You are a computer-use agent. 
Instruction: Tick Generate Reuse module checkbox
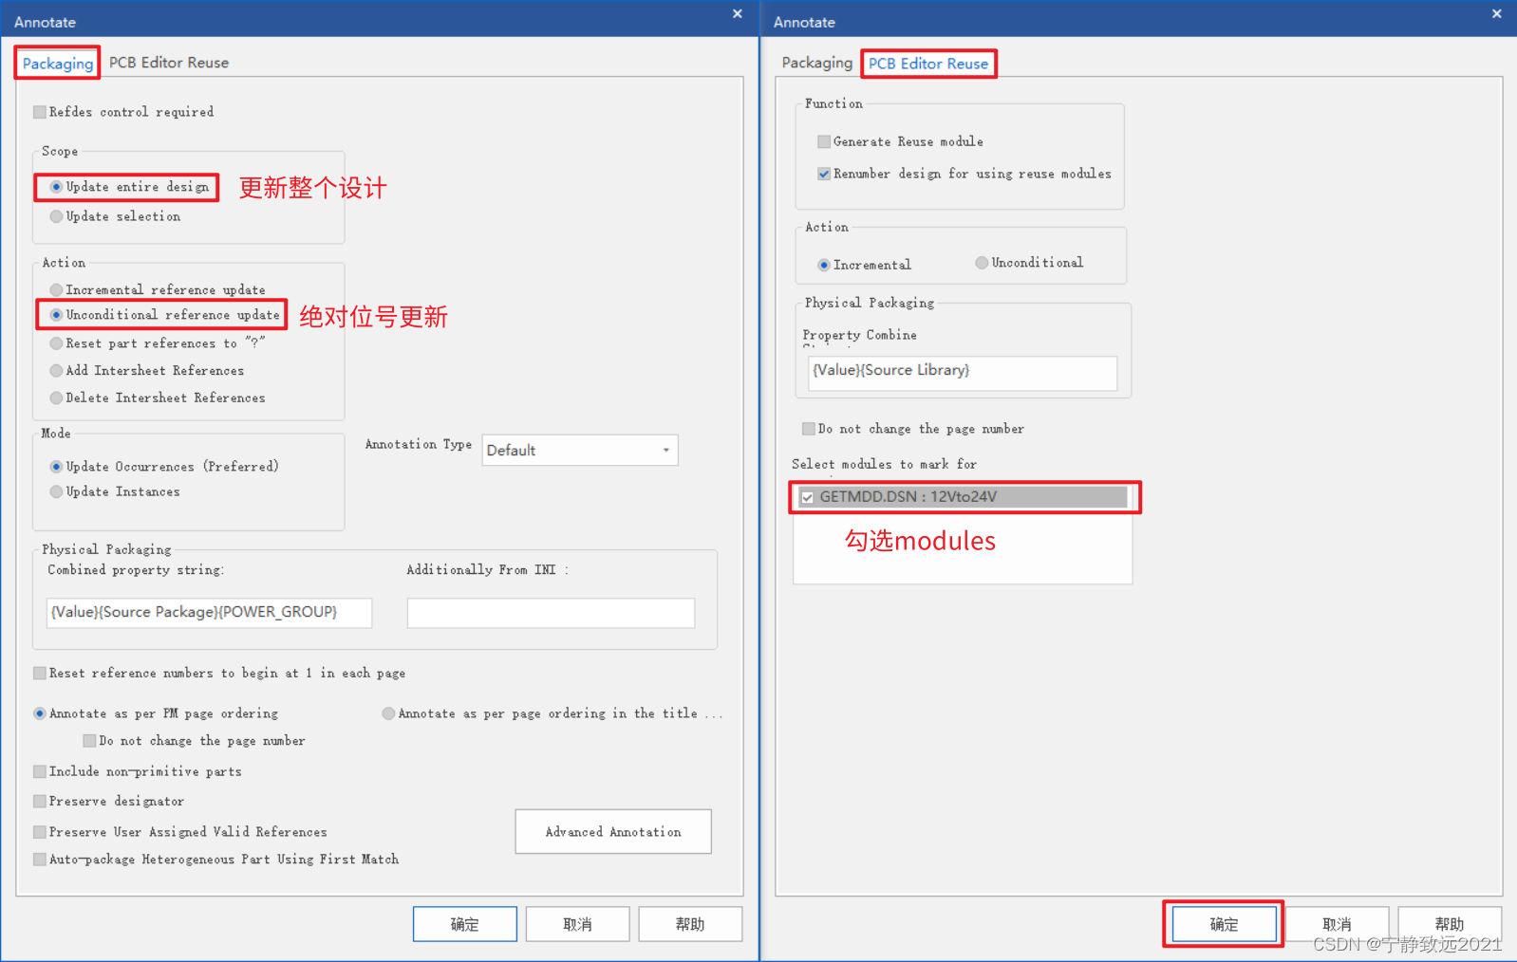click(x=824, y=141)
